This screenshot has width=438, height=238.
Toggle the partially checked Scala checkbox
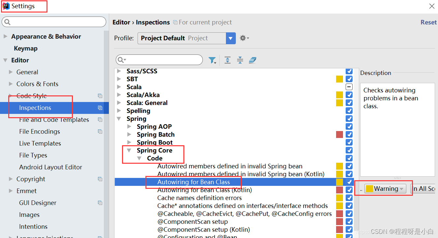(349, 87)
